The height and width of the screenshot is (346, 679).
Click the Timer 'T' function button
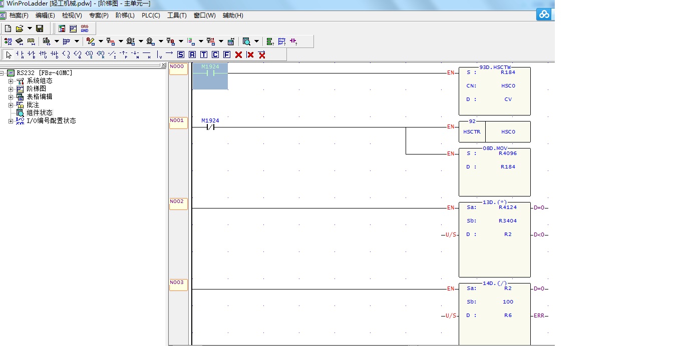(204, 54)
